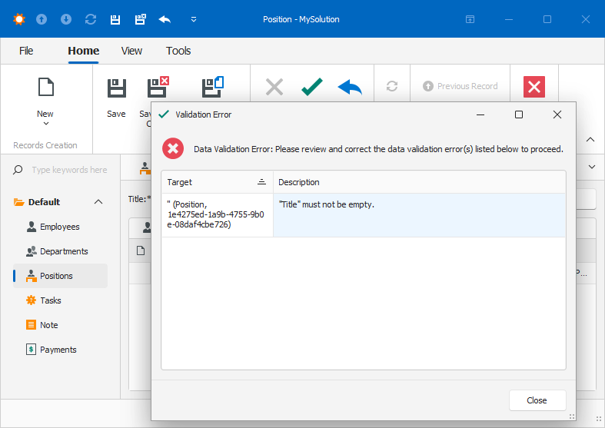Viewport: 605px width, 428px height.
Task: Click the undo arrow in title bar
Action: (x=165, y=19)
